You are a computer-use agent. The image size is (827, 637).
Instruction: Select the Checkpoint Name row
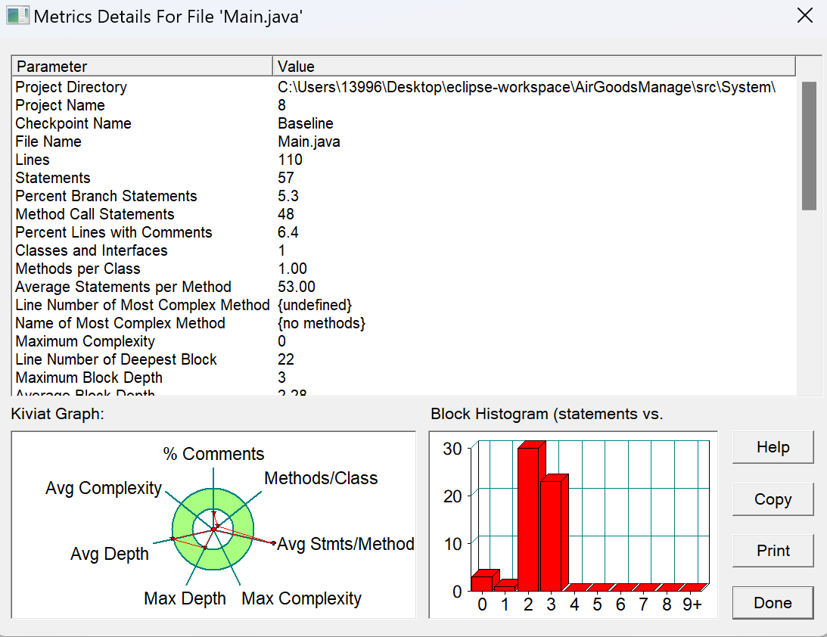[403, 123]
